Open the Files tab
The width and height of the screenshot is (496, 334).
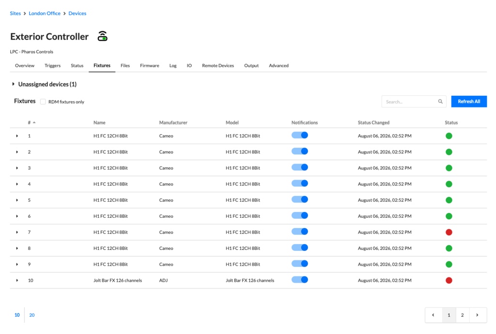coord(125,66)
